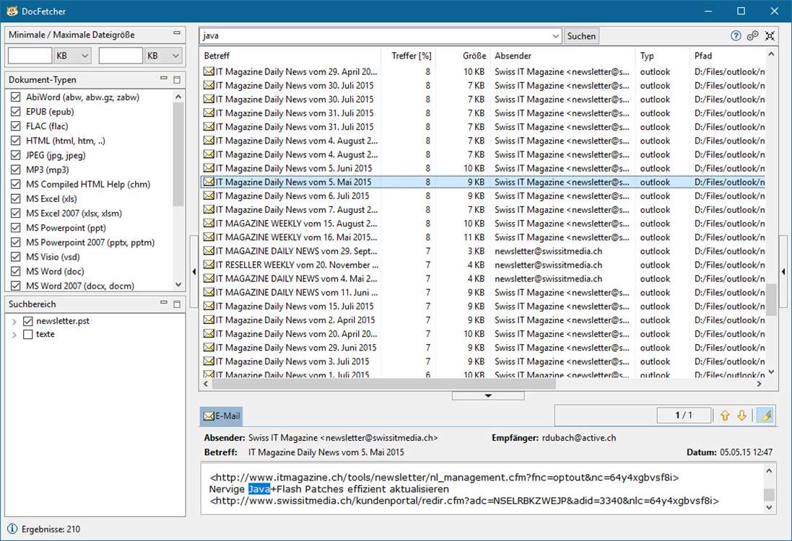The image size is (792, 541).
Task: Click envelope icon of IT RESELLER WEEKLY mail
Action: (209, 265)
